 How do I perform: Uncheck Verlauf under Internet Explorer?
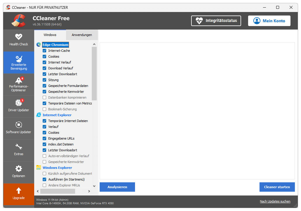(44, 127)
